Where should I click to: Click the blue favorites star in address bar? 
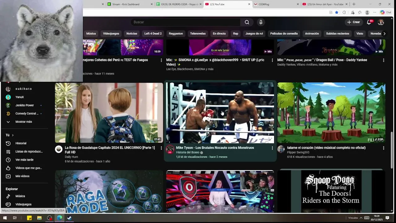pos(337,12)
